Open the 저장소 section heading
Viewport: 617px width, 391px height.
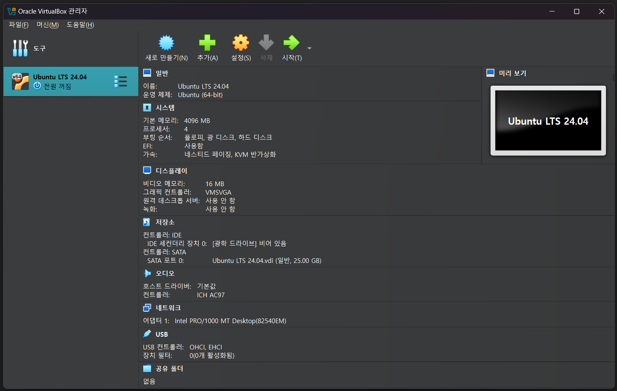165,222
